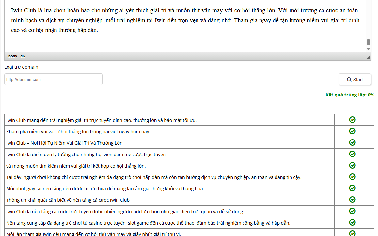Click check icon for 'giao diện trực quan' row

coord(352,211)
